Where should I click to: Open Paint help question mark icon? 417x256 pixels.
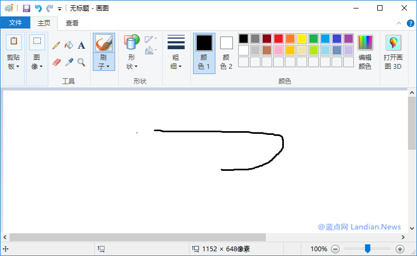410,23
